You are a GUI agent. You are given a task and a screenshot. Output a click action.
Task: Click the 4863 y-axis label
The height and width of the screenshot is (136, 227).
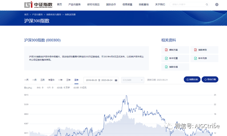26,114
